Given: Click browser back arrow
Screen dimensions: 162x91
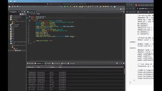Looking at the screenshot, I should click(127, 9).
